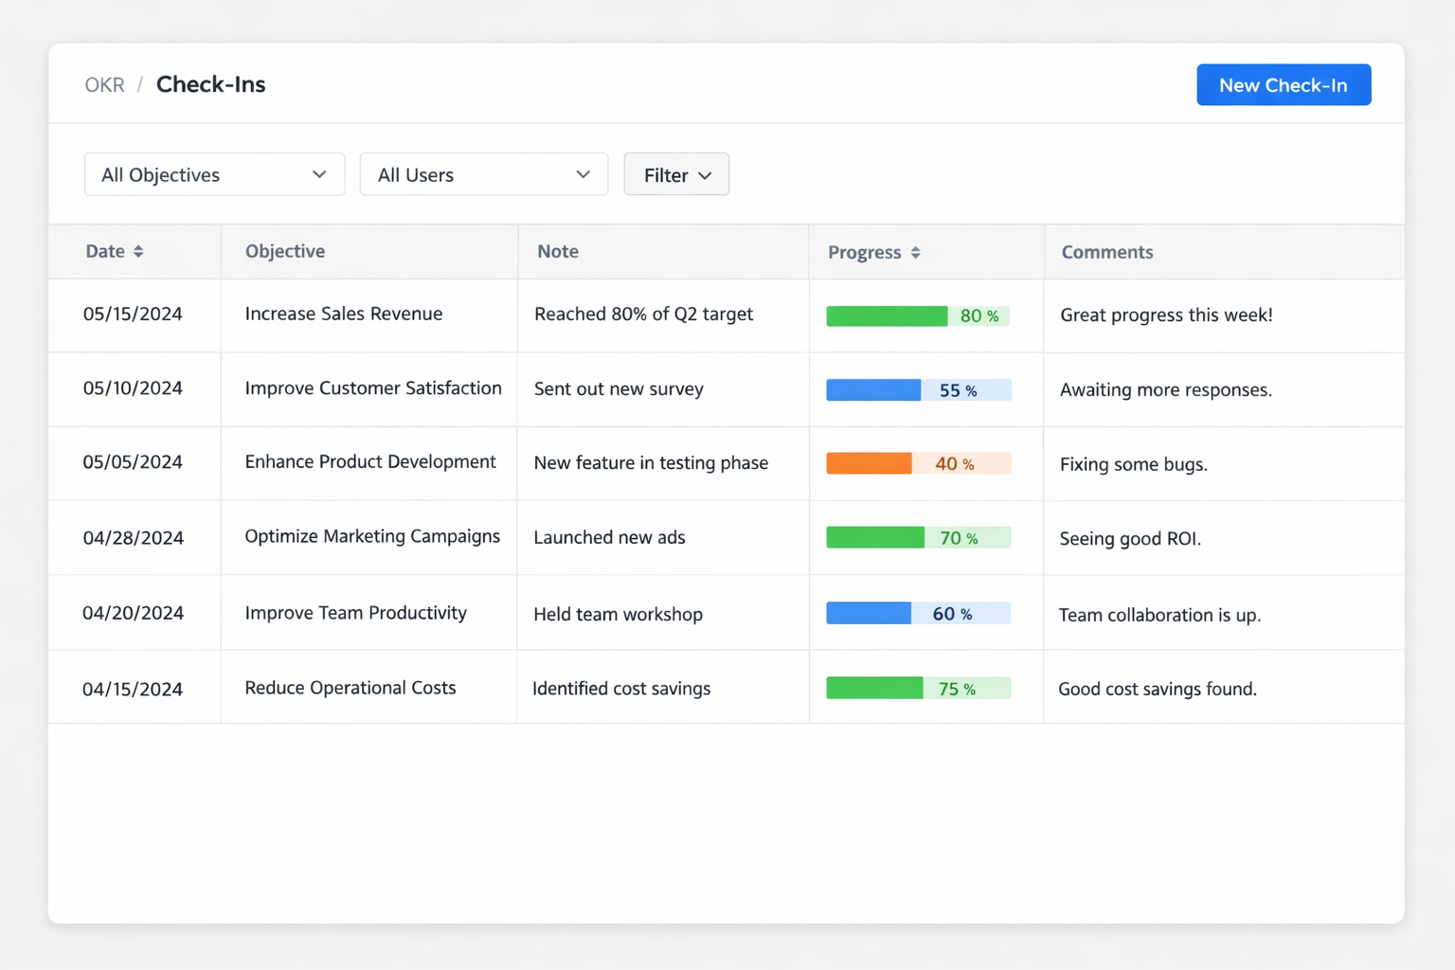This screenshot has width=1455, height=970.
Task: Navigate back via the OKR breadcrumb
Action: [104, 84]
